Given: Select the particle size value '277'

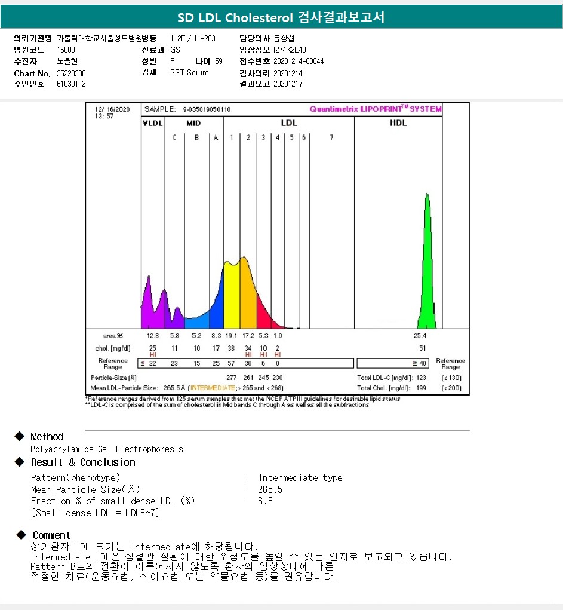Looking at the screenshot, I should point(231,378).
